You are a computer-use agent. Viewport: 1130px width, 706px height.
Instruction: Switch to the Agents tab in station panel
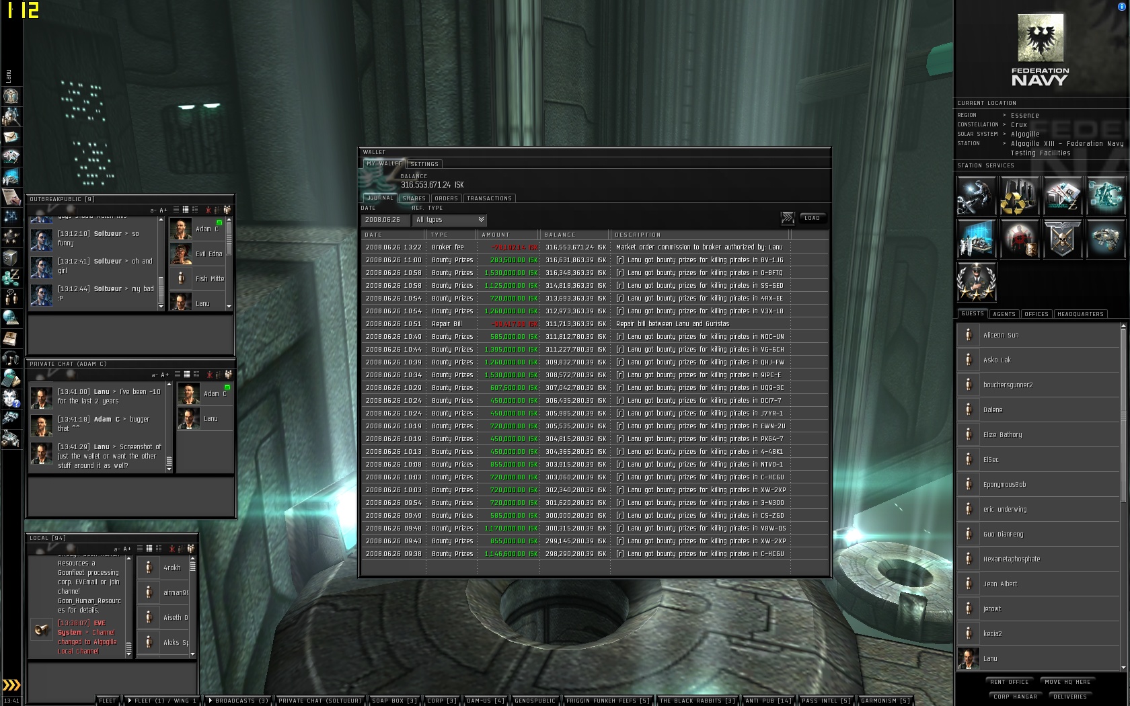(x=1004, y=314)
